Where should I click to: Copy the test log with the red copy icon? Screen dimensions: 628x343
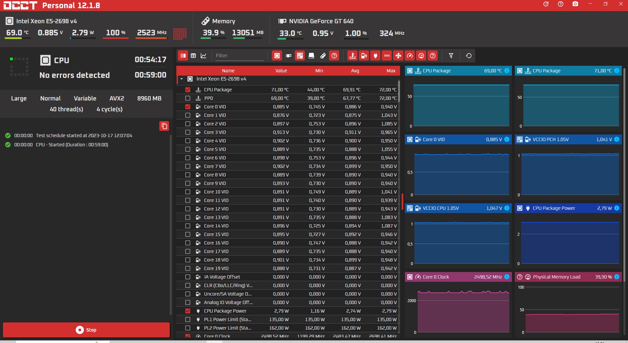[164, 126]
